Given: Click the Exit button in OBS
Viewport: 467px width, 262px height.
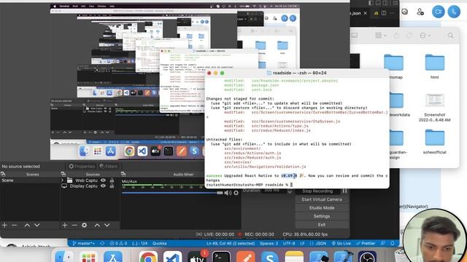Looking at the screenshot, I should coord(322,225).
